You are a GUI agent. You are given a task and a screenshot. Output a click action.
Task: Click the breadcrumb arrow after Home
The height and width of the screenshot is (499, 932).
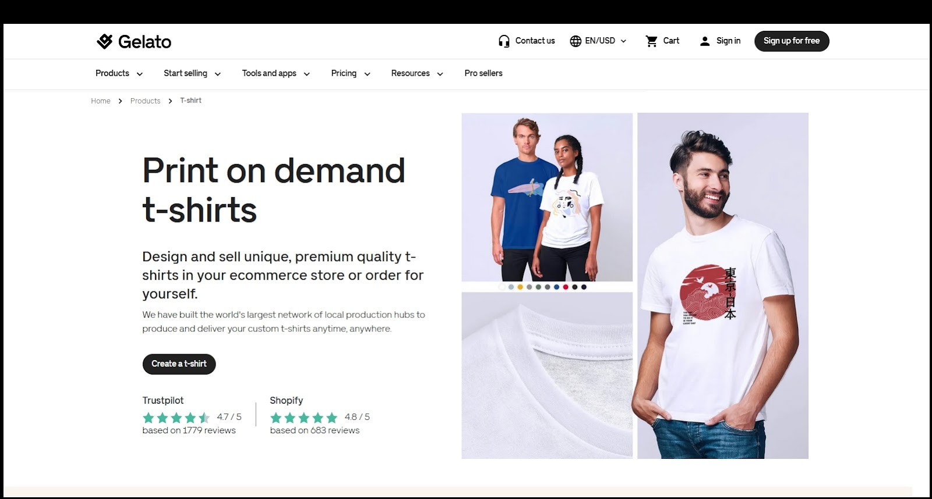120,101
